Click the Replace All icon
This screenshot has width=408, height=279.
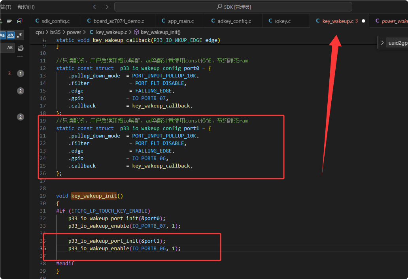point(21,48)
